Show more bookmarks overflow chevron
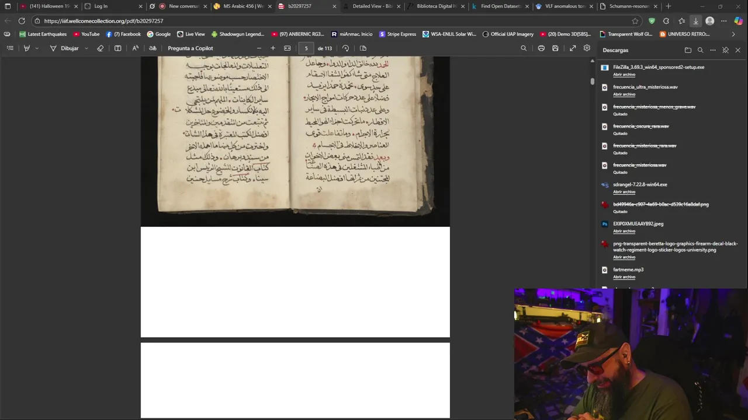The height and width of the screenshot is (420, 748). point(733,34)
